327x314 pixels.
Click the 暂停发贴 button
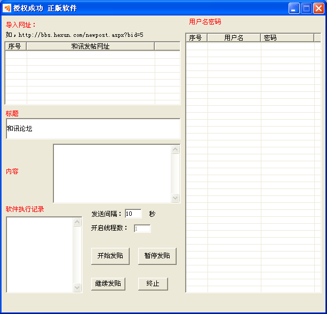click(157, 256)
